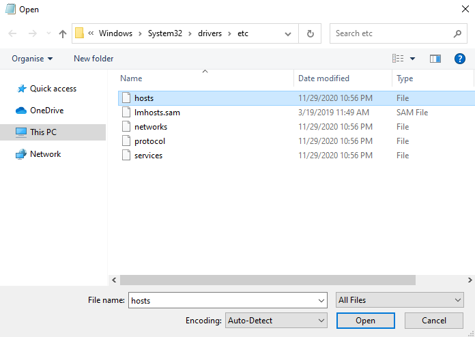Select Network in the sidebar

pos(38,154)
